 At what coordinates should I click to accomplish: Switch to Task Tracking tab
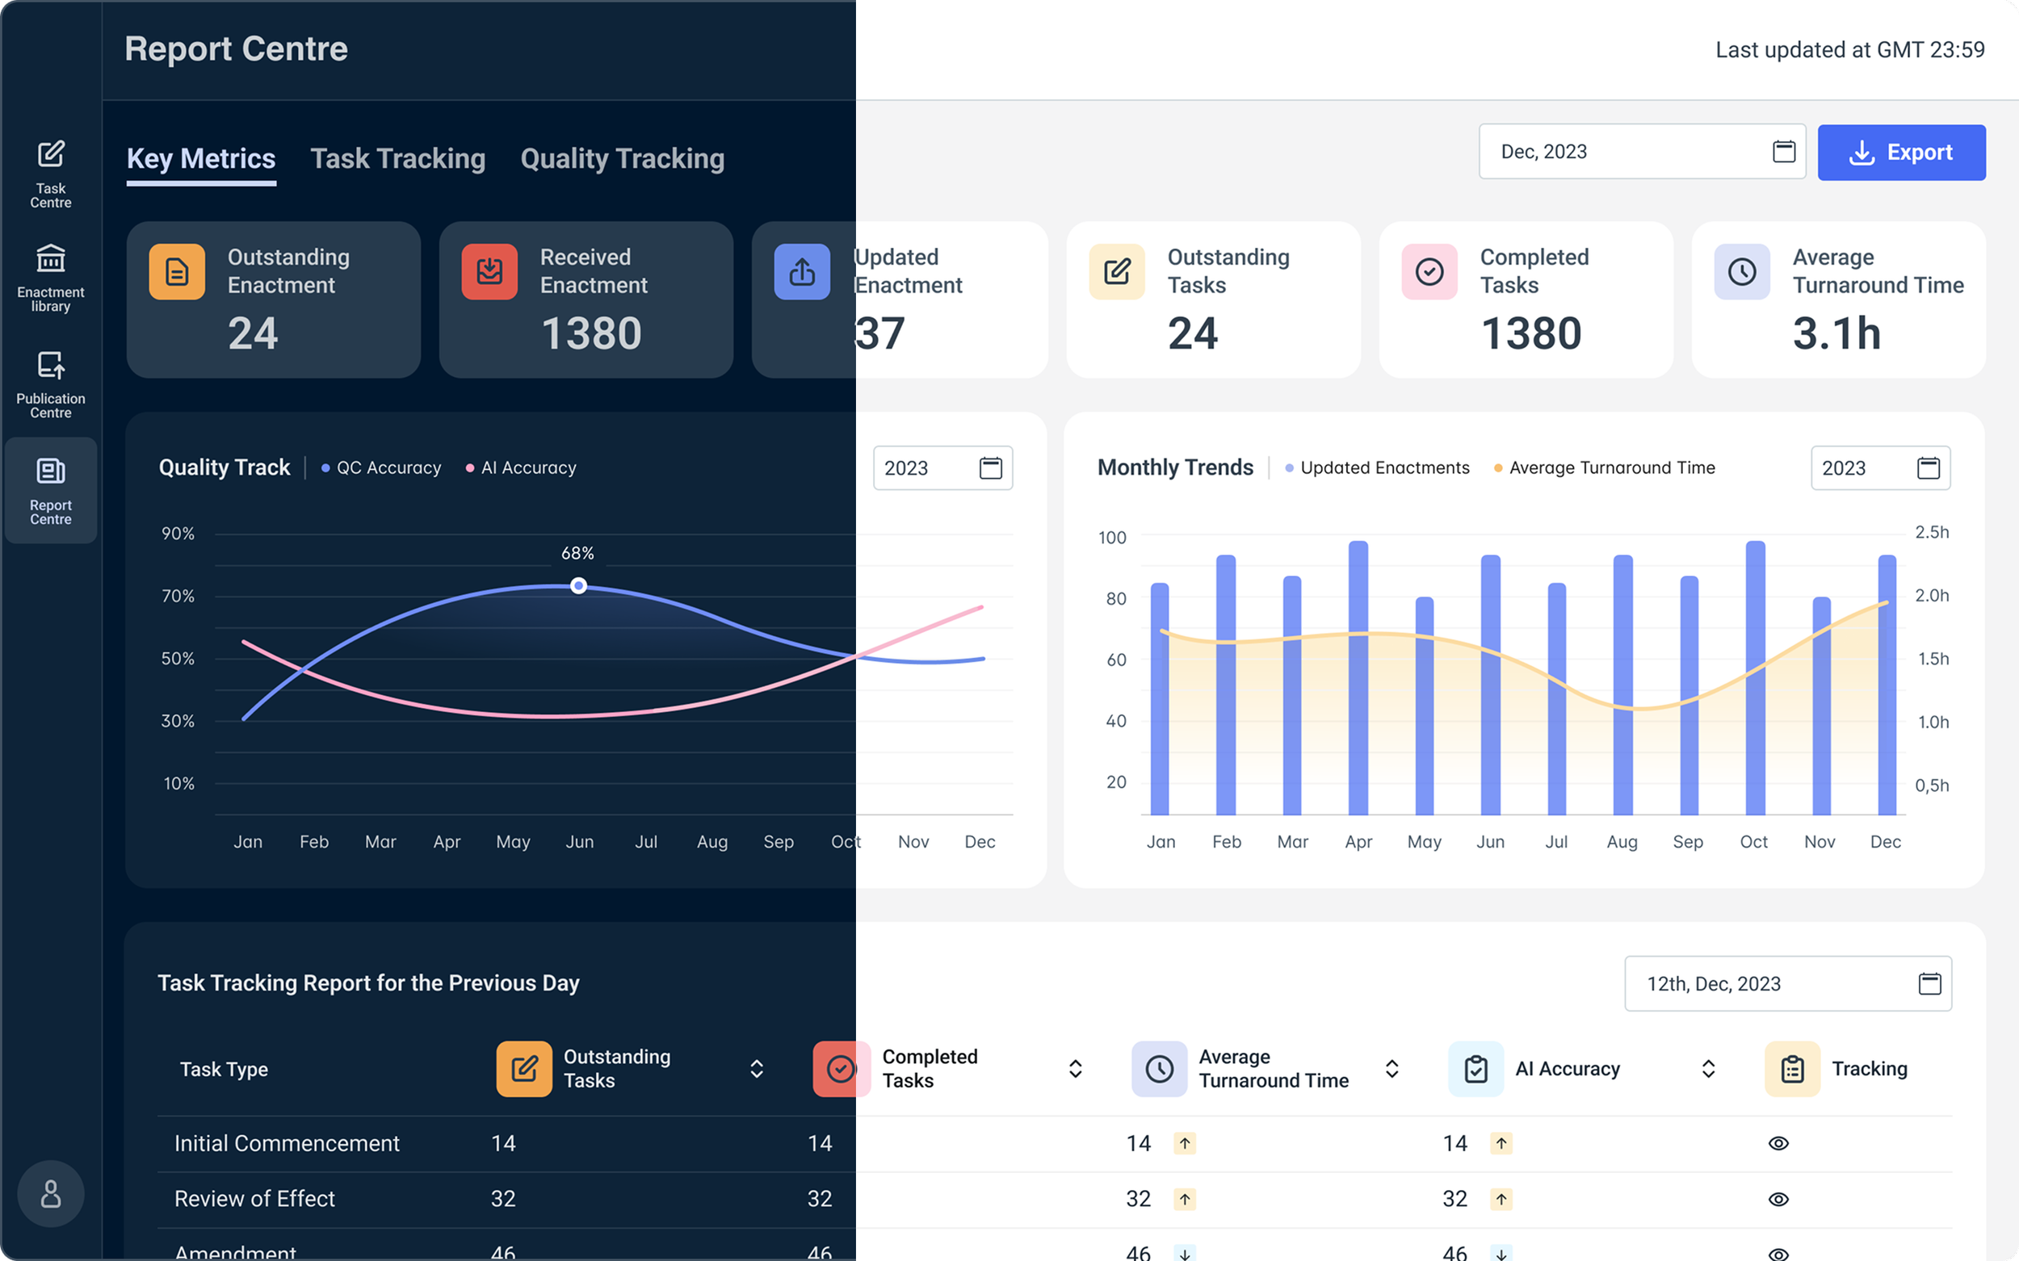tap(398, 158)
